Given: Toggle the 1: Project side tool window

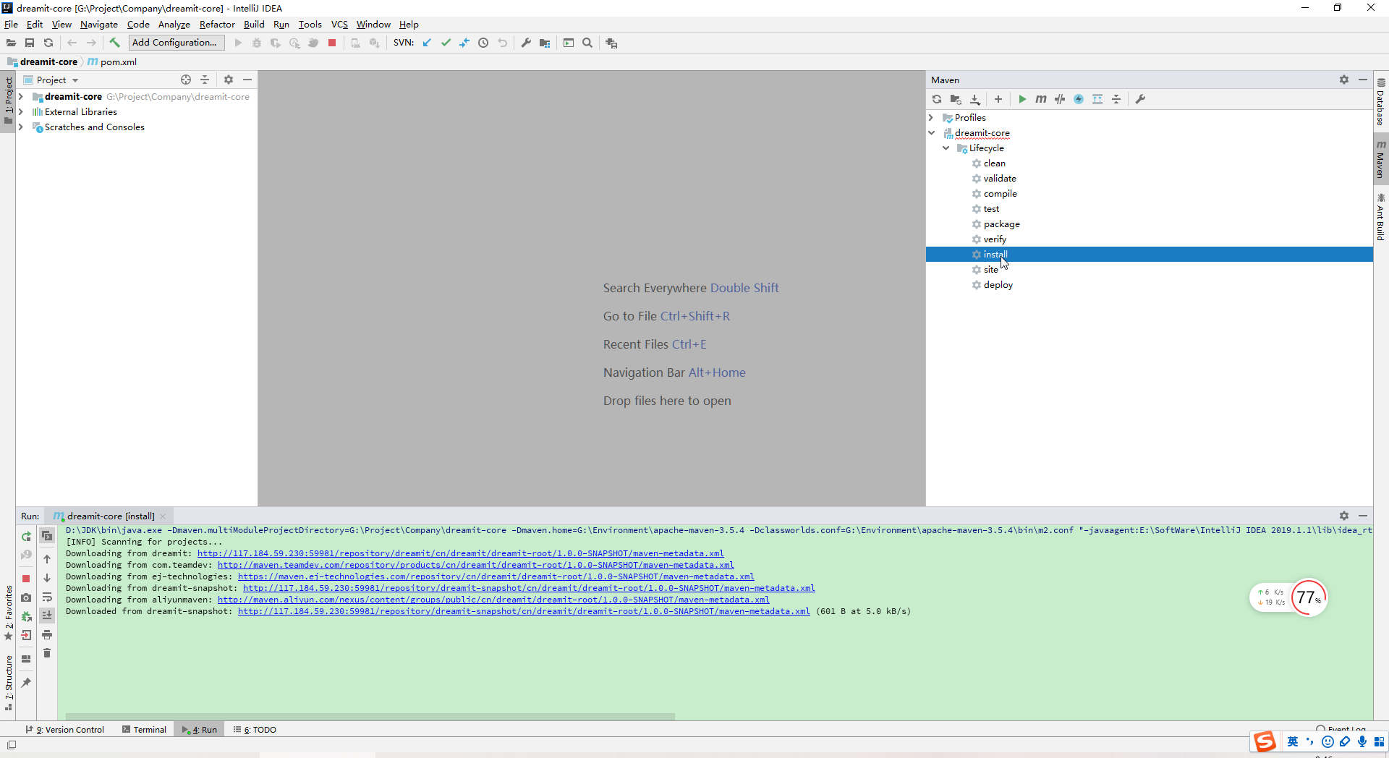Looking at the screenshot, I should tap(8, 101).
